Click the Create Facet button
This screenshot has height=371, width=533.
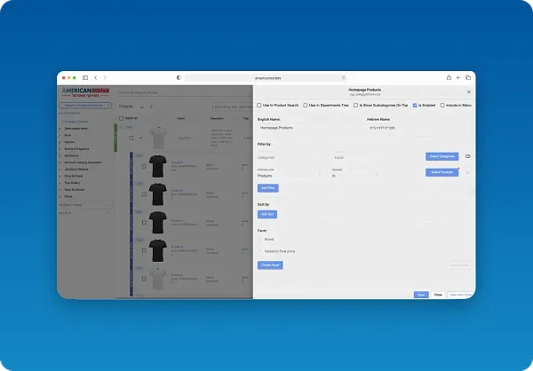(270, 265)
